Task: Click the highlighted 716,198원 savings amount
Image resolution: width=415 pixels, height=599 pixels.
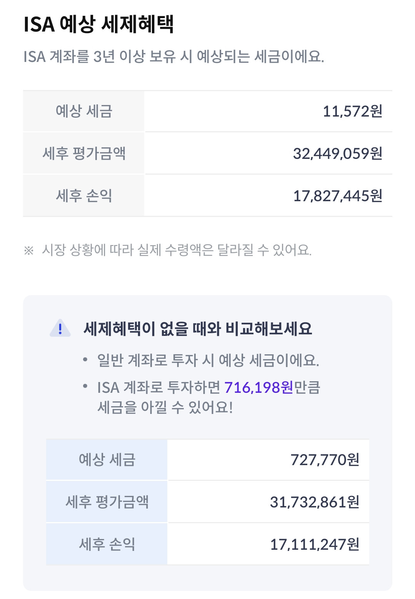Action: click(258, 387)
